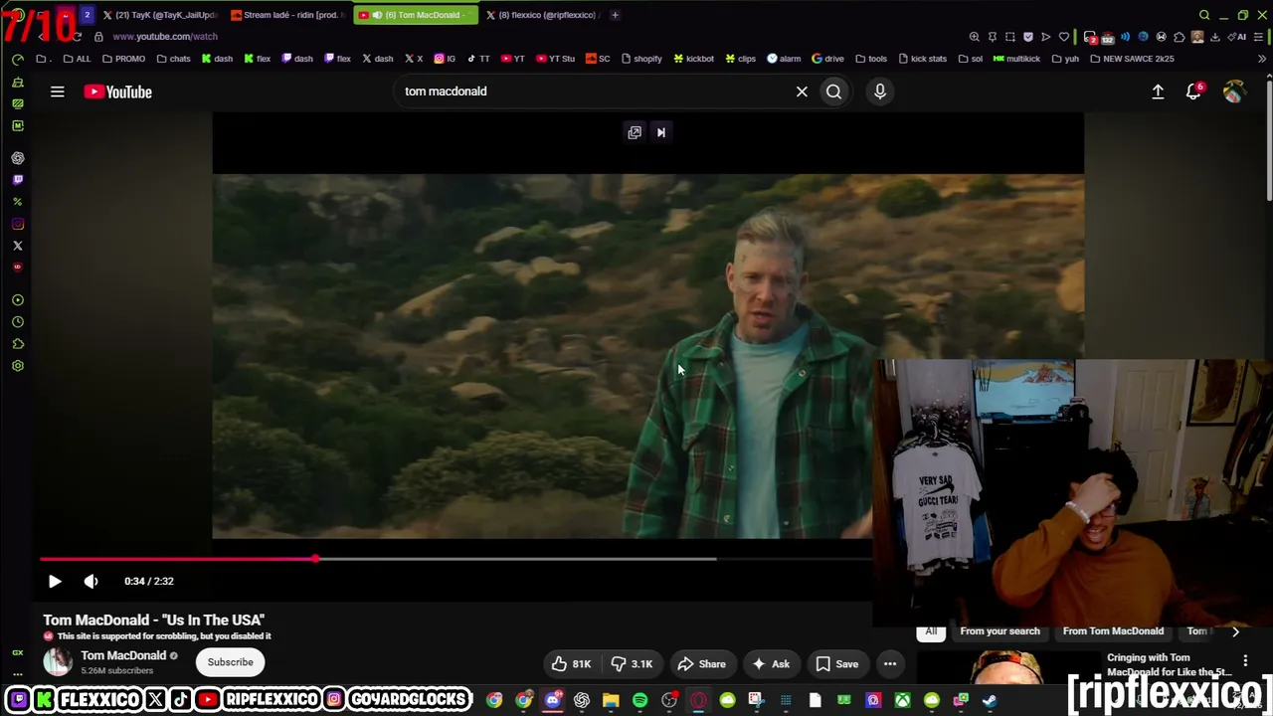Select the From Tom MacDonald chip

pyautogui.click(x=1113, y=631)
